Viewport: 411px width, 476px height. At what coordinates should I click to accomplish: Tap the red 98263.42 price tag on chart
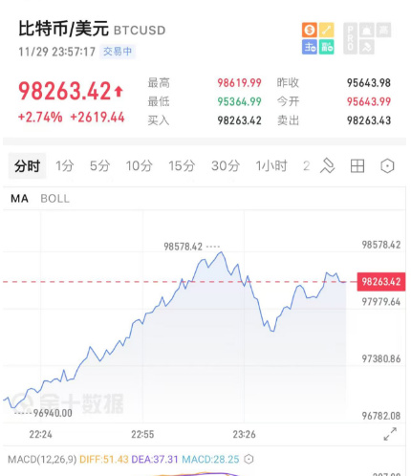click(381, 282)
